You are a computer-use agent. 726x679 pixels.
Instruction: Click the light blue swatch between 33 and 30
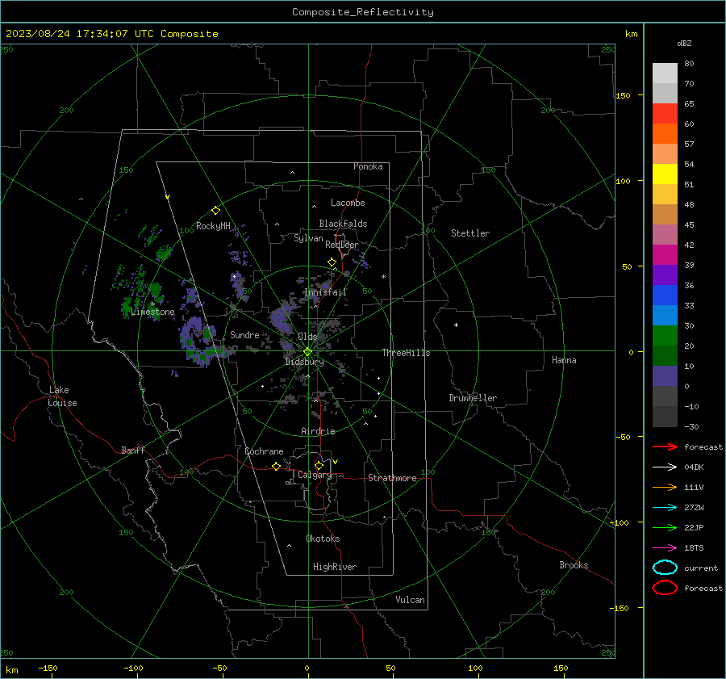click(665, 315)
